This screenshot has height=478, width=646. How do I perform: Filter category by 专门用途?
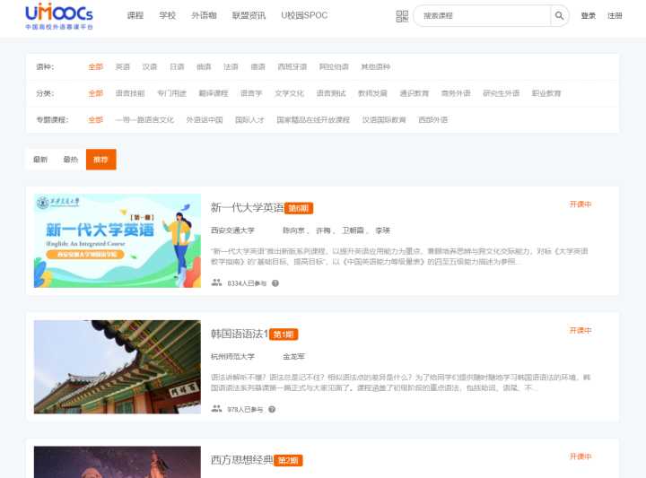pyautogui.click(x=171, y=93)
